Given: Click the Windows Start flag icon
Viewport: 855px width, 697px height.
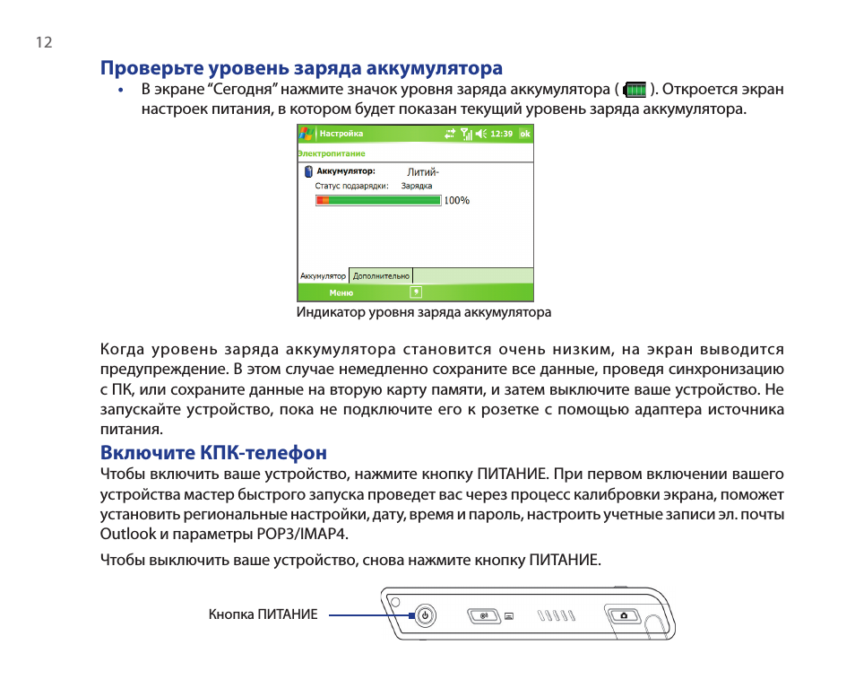Looking at the screenshot, I should point(307,134).
